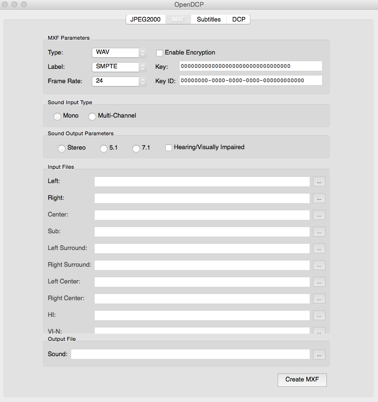This screenshot has height=402, width=378.
Task: Browse for the Left Center input file
Action: click(x=319, y=282)
